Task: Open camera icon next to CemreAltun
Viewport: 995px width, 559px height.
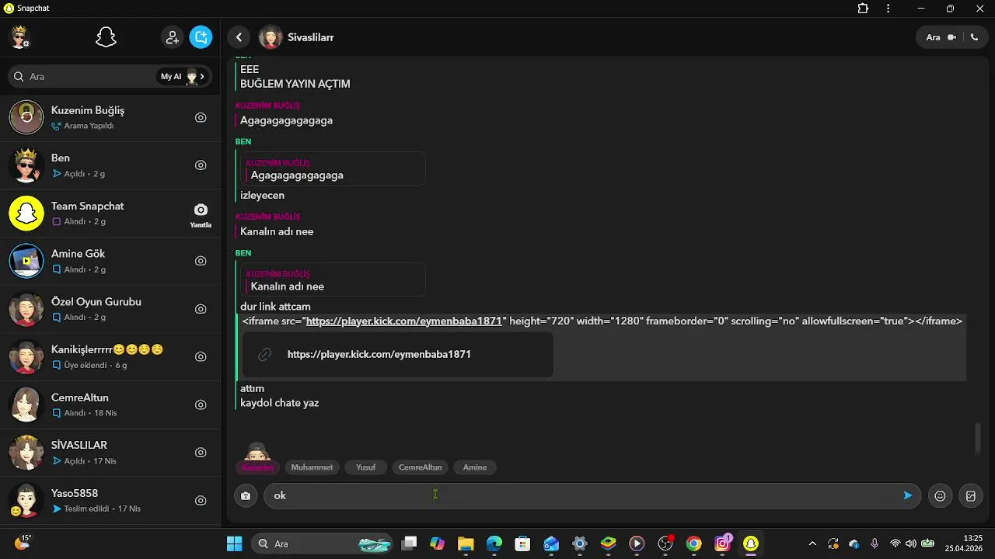Action: click(x=201, y=404)
